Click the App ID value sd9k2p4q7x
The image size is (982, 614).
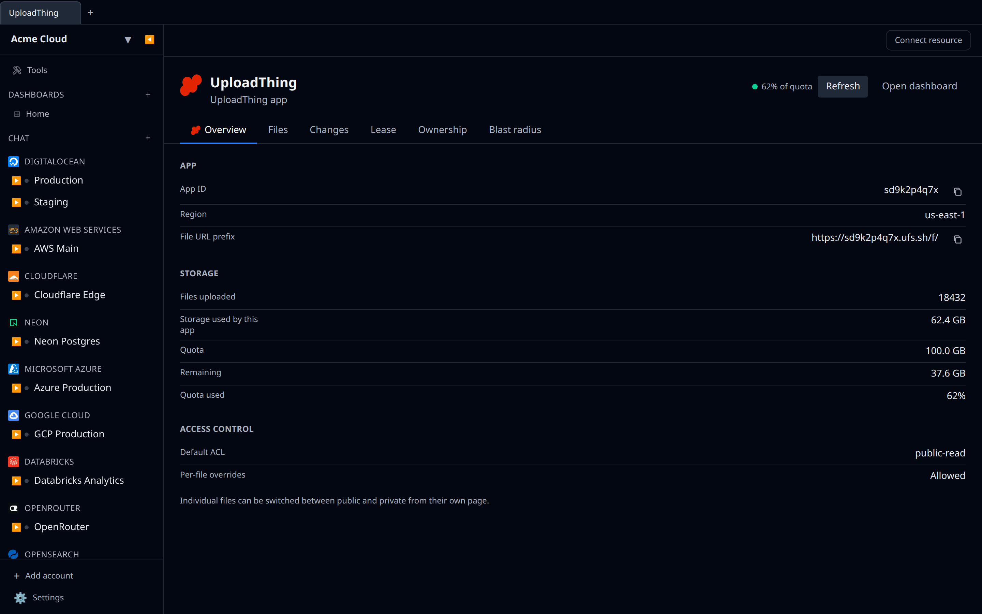click(911, 190)
